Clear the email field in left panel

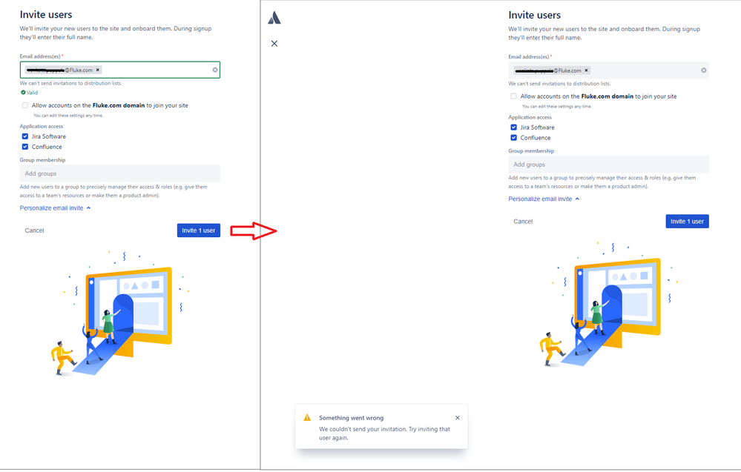215,70
